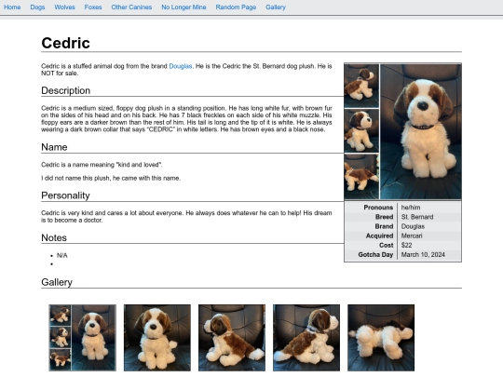Click the he/him pronouns value
This screenshot has width=503, height=377.
411,208
